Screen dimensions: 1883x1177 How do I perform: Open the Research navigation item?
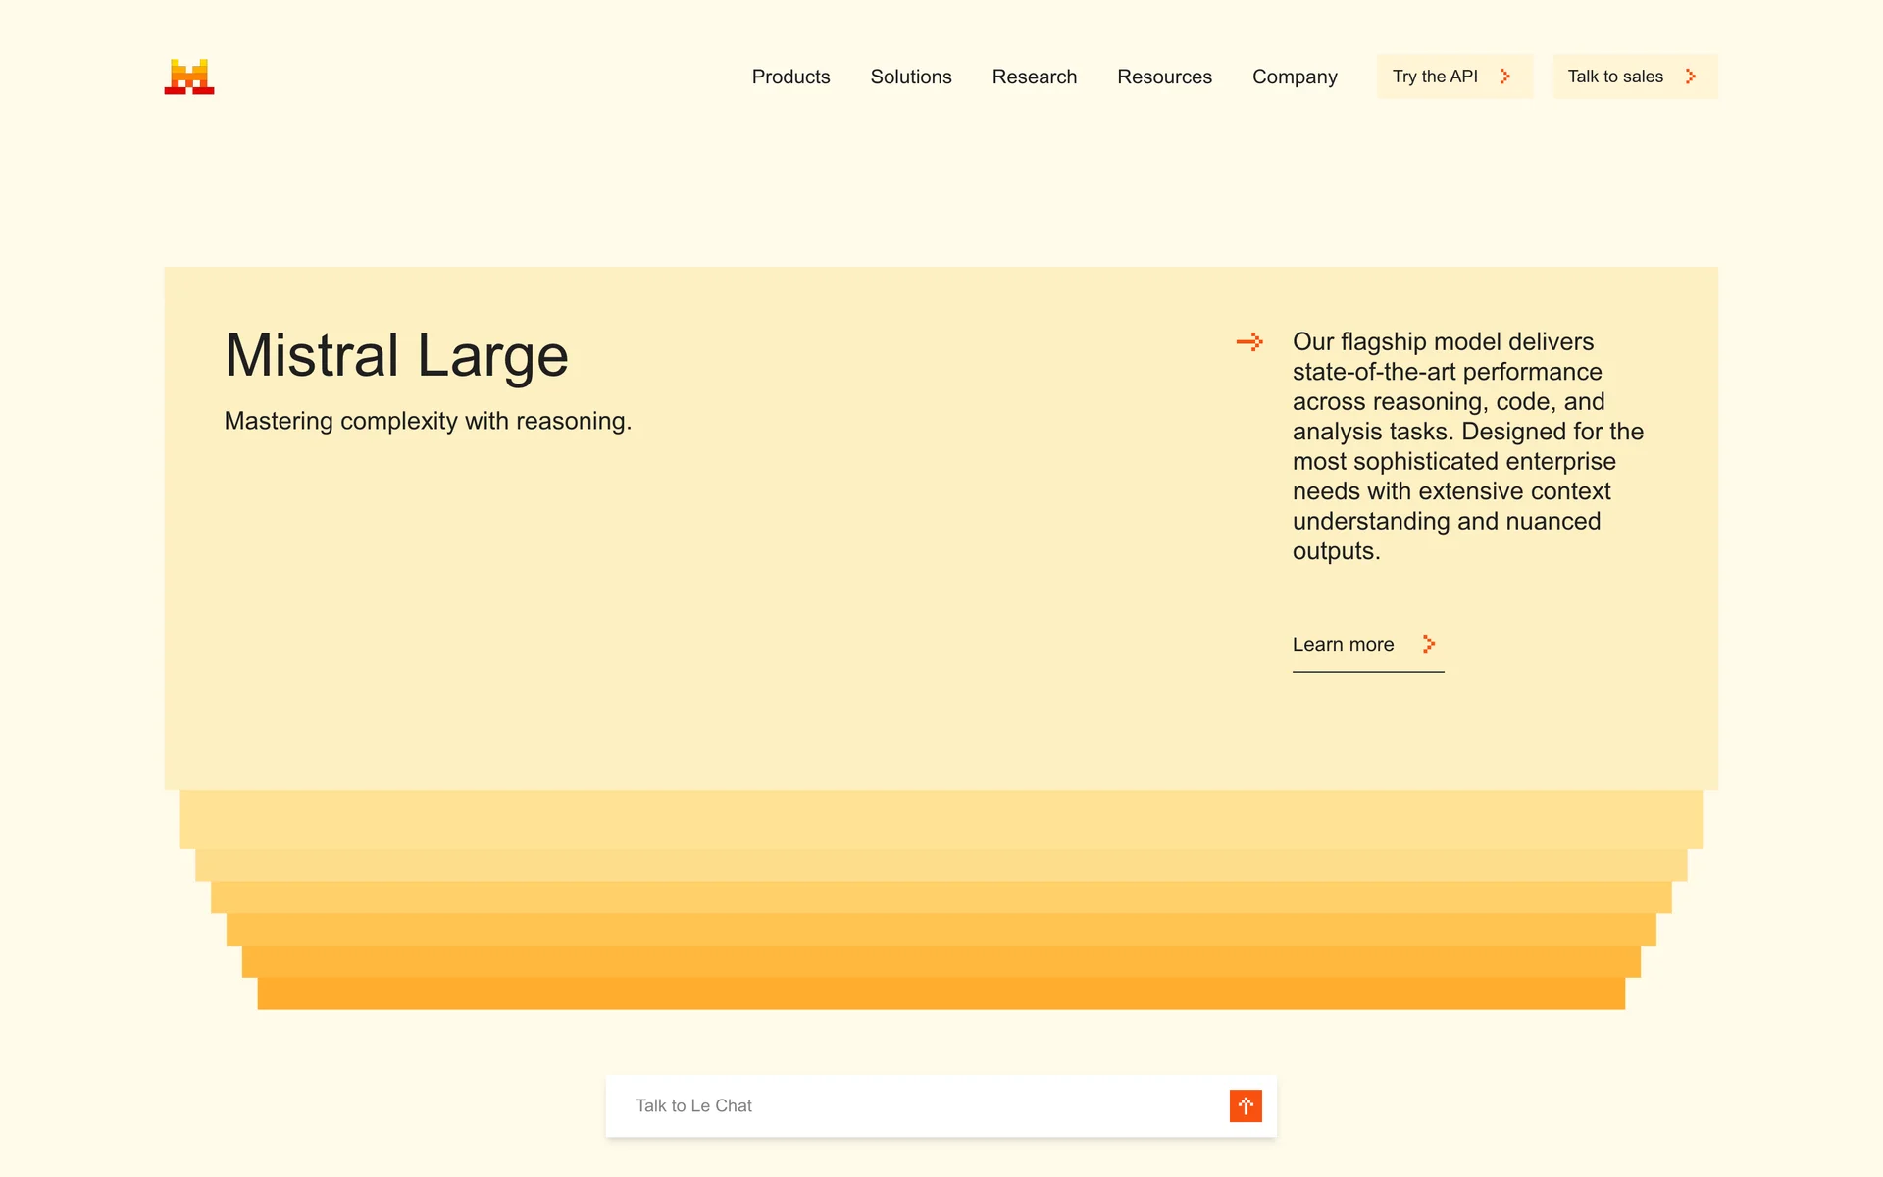(x=1034, y=77)
